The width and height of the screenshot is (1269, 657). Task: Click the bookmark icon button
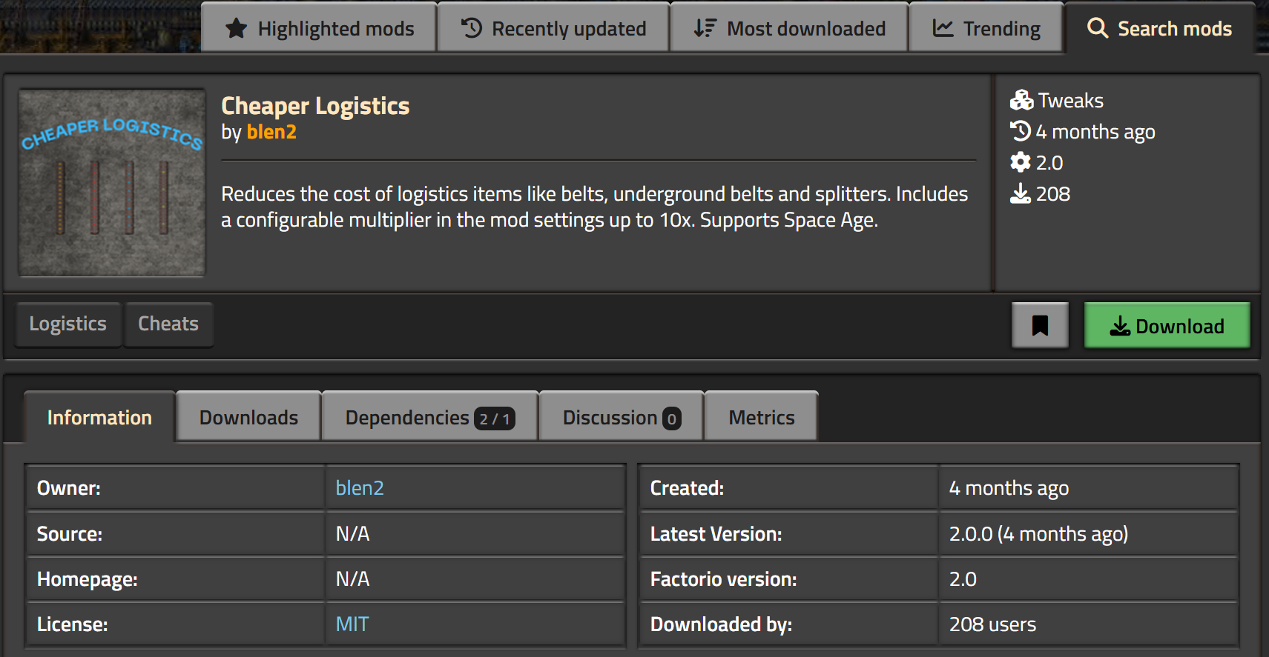[1040, 325]
